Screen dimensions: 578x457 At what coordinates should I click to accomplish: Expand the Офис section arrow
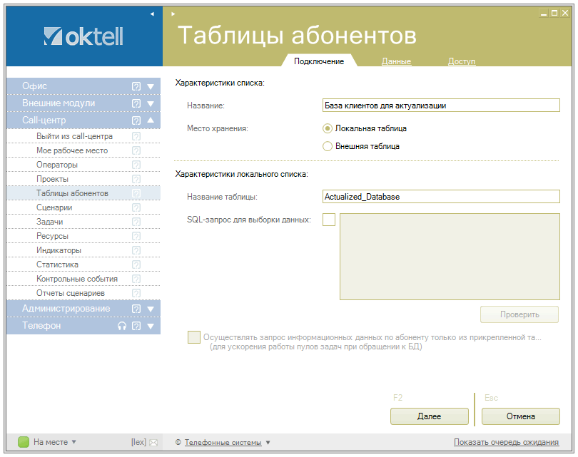(x=151, y=86)
